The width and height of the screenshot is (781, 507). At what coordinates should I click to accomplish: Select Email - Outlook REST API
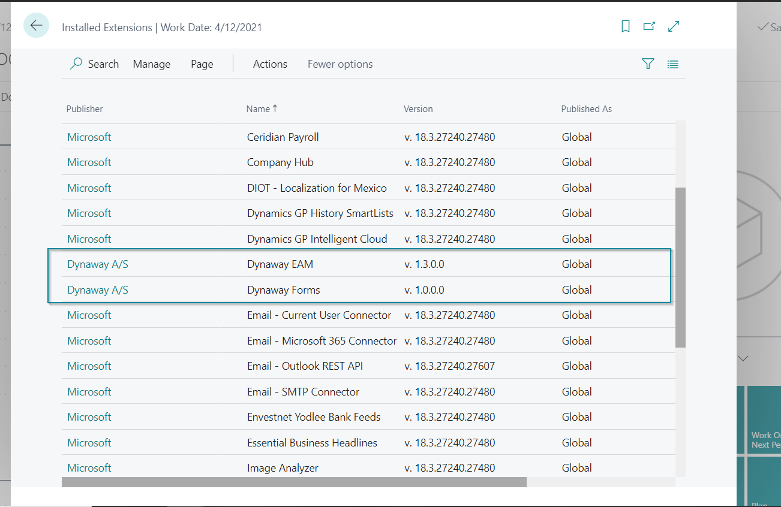tap(305, 366)
